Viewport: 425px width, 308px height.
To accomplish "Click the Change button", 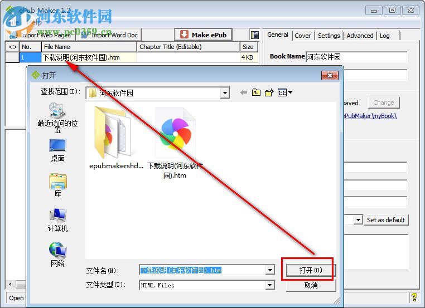I will click(384, 102).
